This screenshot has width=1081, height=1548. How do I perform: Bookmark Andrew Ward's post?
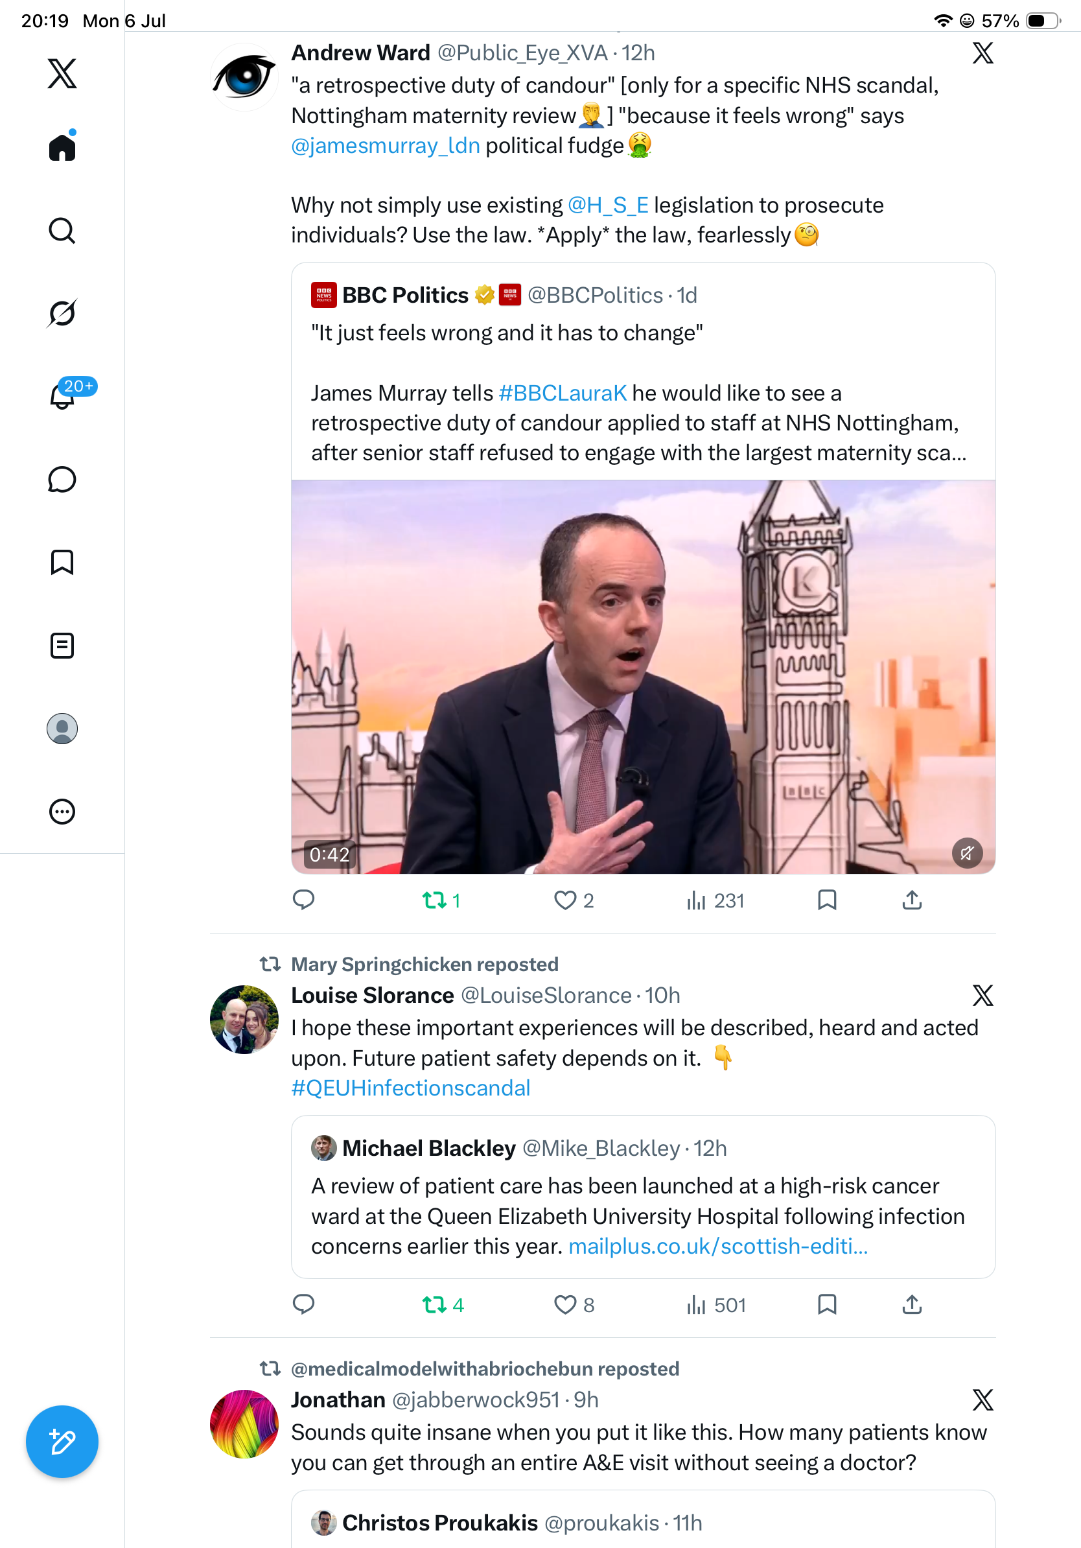point(827,900)
